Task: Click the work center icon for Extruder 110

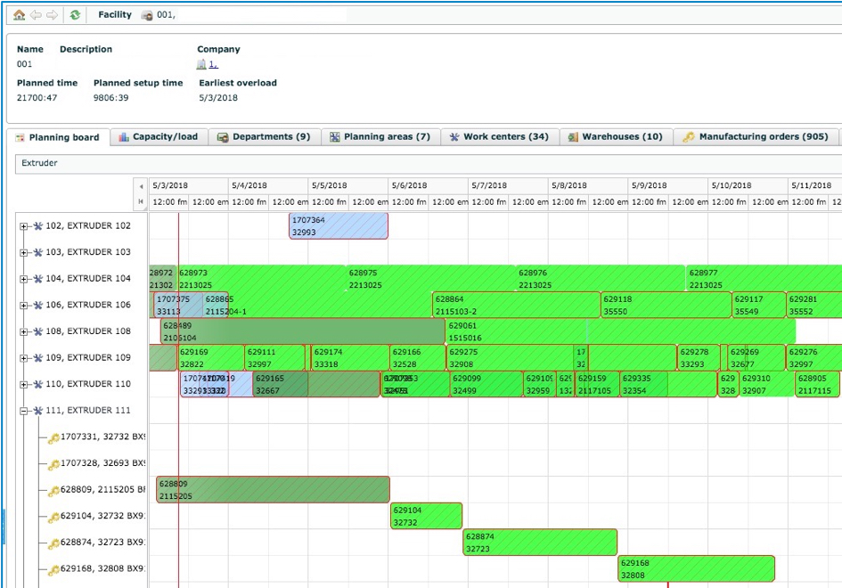Action: pos(38,384)
